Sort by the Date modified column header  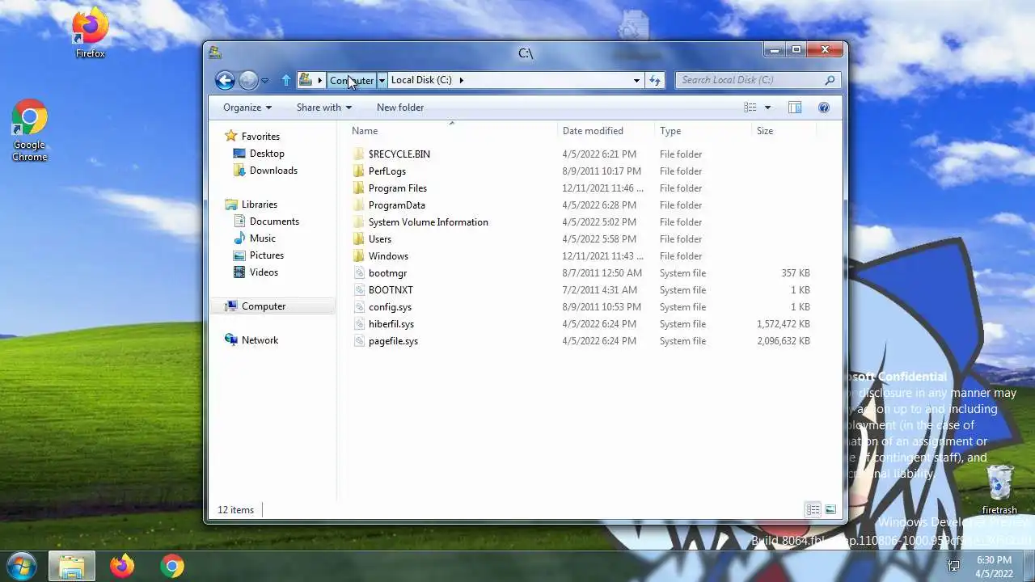point(606,131)
